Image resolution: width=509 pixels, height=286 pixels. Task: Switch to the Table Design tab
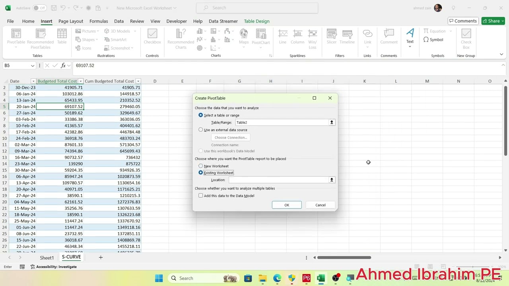[x=256, y=21]
